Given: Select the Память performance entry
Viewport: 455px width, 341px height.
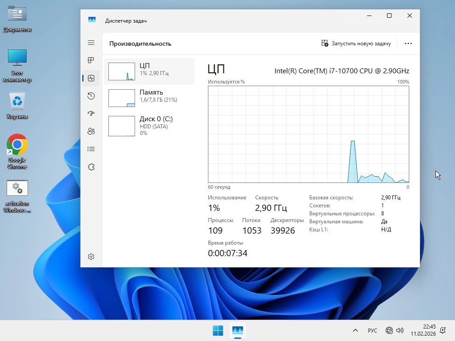Looking at the screenshot, I should pos(149,98).
